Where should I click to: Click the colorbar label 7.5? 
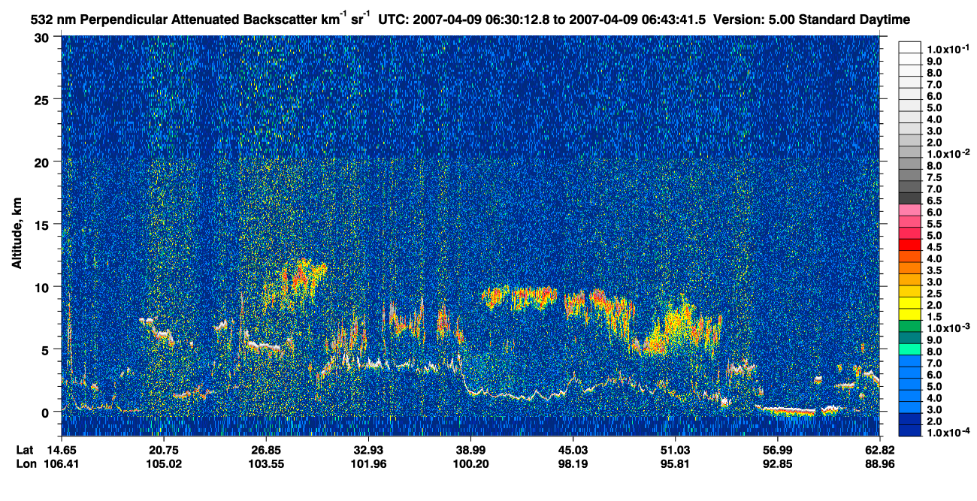point(934,177)
